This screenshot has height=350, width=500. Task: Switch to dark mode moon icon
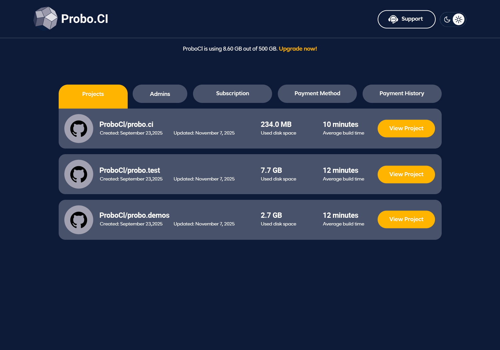pyautogui.click(x=447, y=19)
